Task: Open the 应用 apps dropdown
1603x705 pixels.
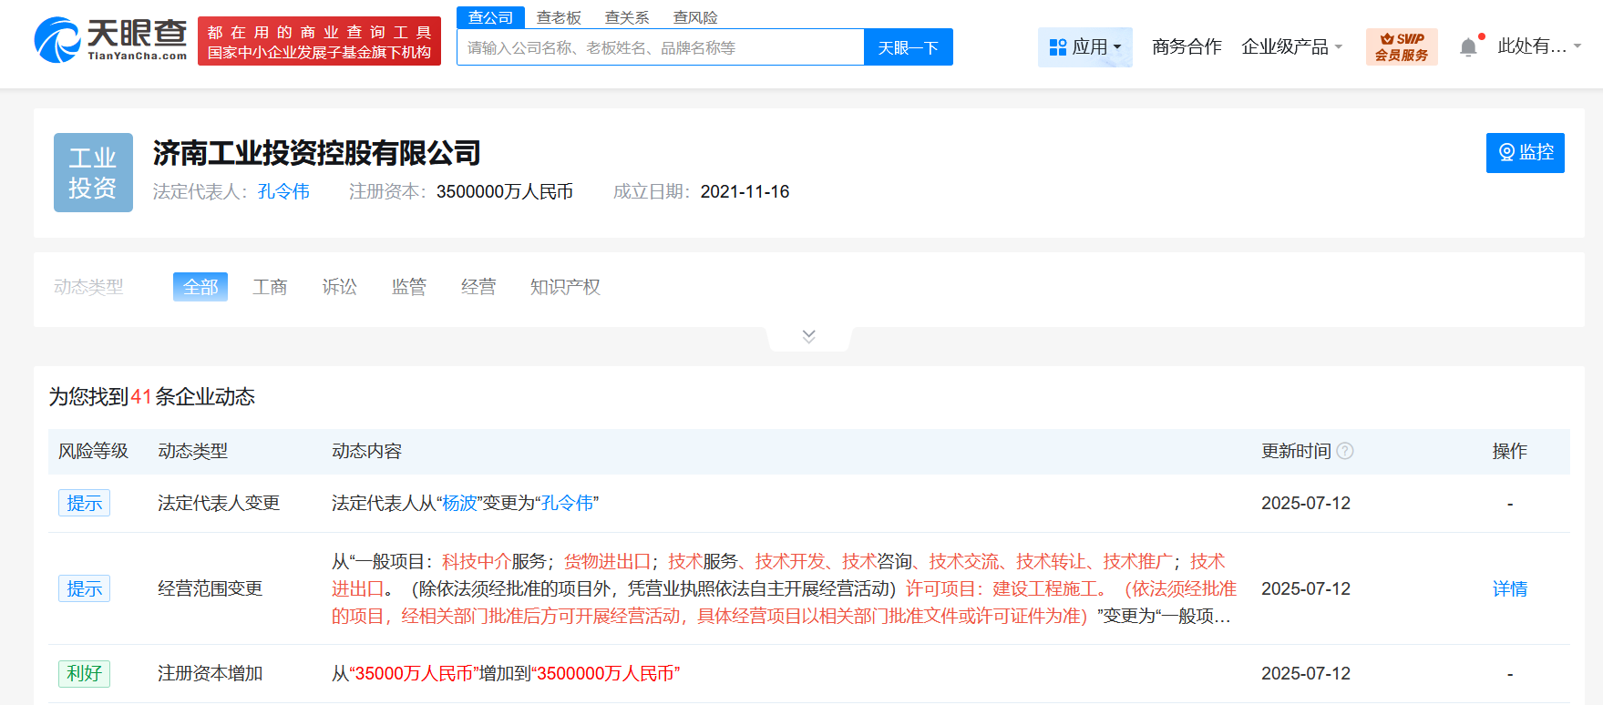Action: [1085, 46]
